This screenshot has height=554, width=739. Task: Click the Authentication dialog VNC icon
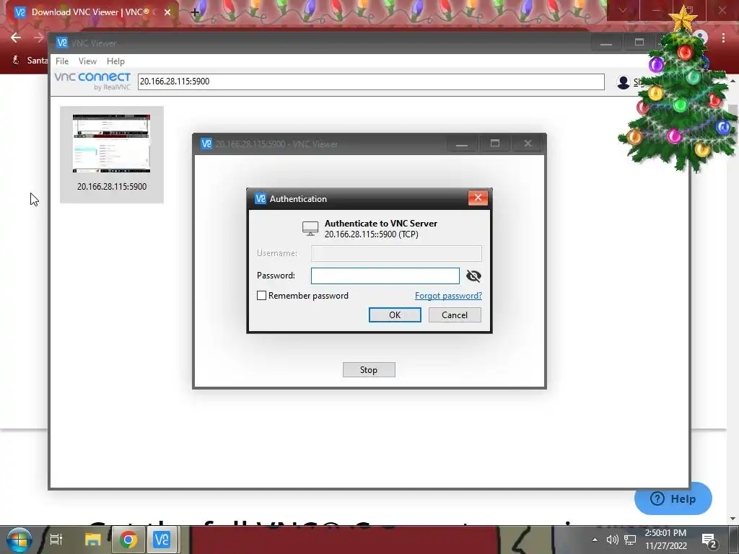[x=260, y=199]
